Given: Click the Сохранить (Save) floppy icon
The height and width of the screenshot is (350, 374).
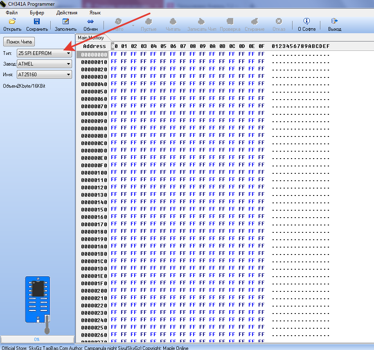Looking at the screenshot, I should click(x=37, y=21).
